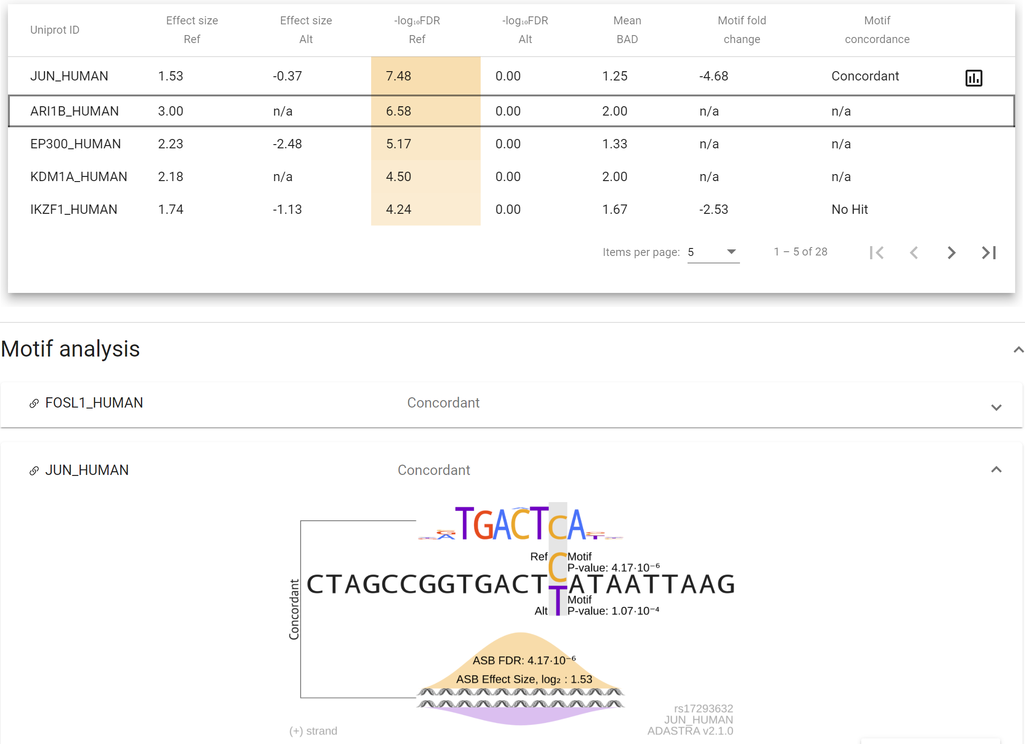Expand the FOSL1_HUMAN motif panel
This screenshot has height=744, width=1025.
pos(996,407)
